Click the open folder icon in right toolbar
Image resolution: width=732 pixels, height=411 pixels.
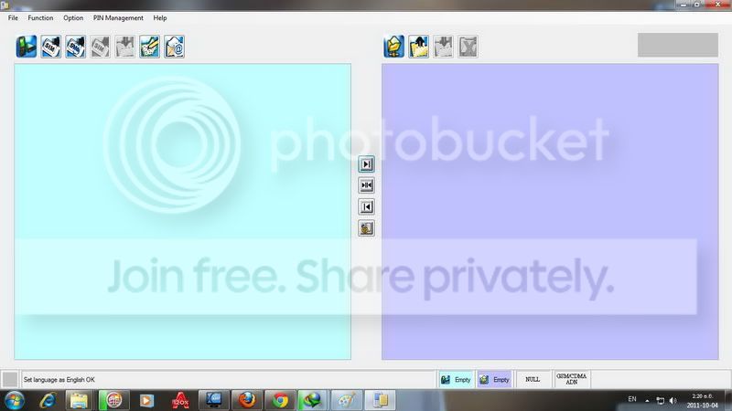click(394, 47)
